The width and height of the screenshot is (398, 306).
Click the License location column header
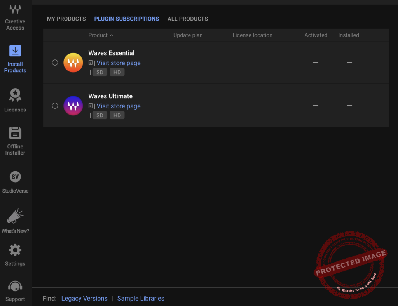(252, 35)
